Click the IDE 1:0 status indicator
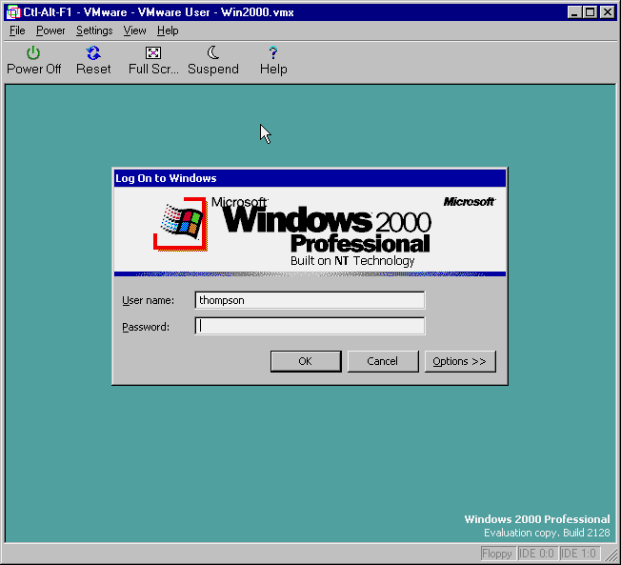This screenshot has width=621, height=565. [x=579, y=554]
